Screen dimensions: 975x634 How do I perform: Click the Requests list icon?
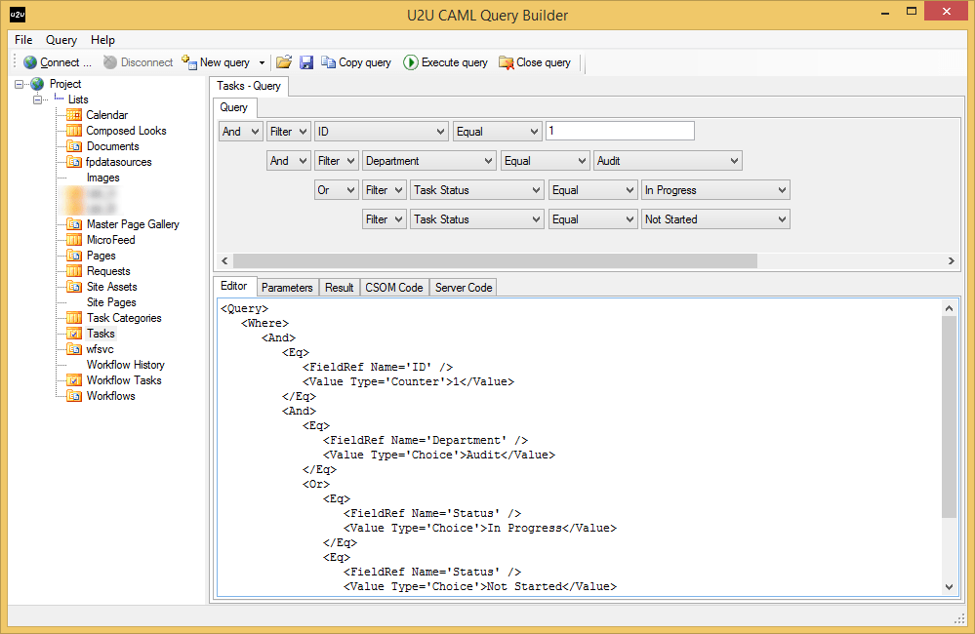coord(74,271)
